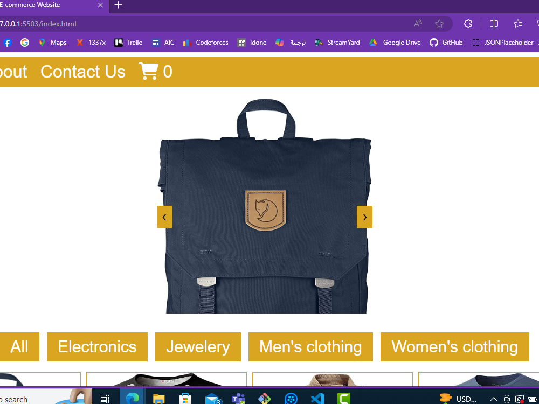Open the Contact Us menu item
The height and width of the screenshot is (404, 539).
(x=82, y=71)
